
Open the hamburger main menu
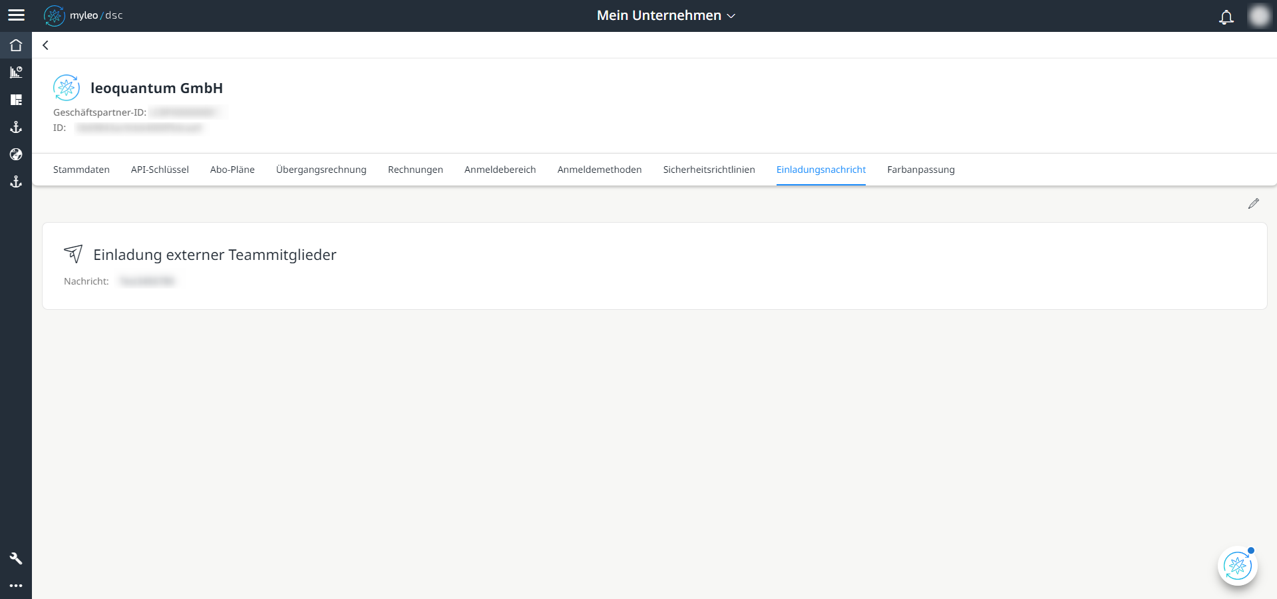(16, 15)
